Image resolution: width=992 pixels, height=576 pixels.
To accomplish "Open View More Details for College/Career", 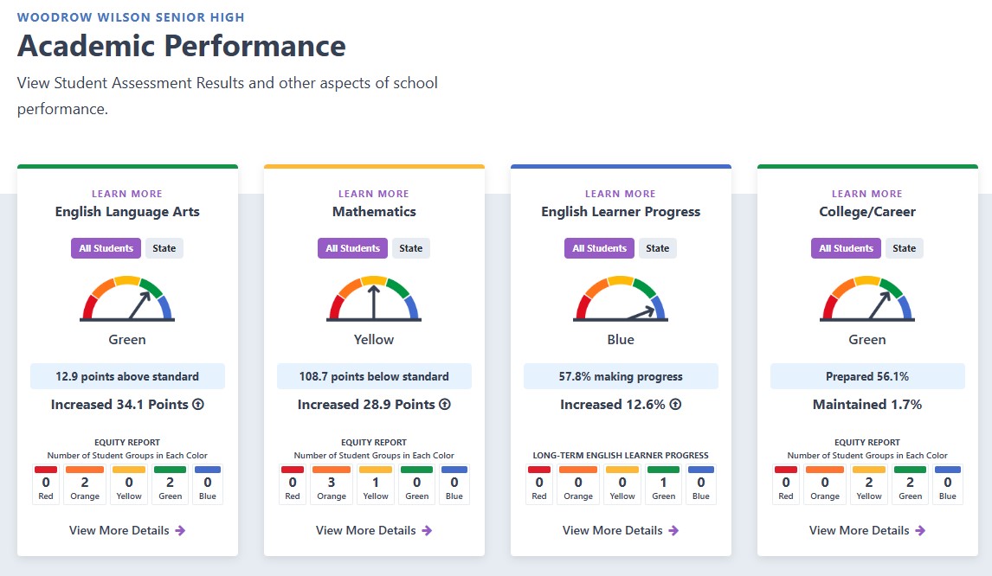I will 867,530.
